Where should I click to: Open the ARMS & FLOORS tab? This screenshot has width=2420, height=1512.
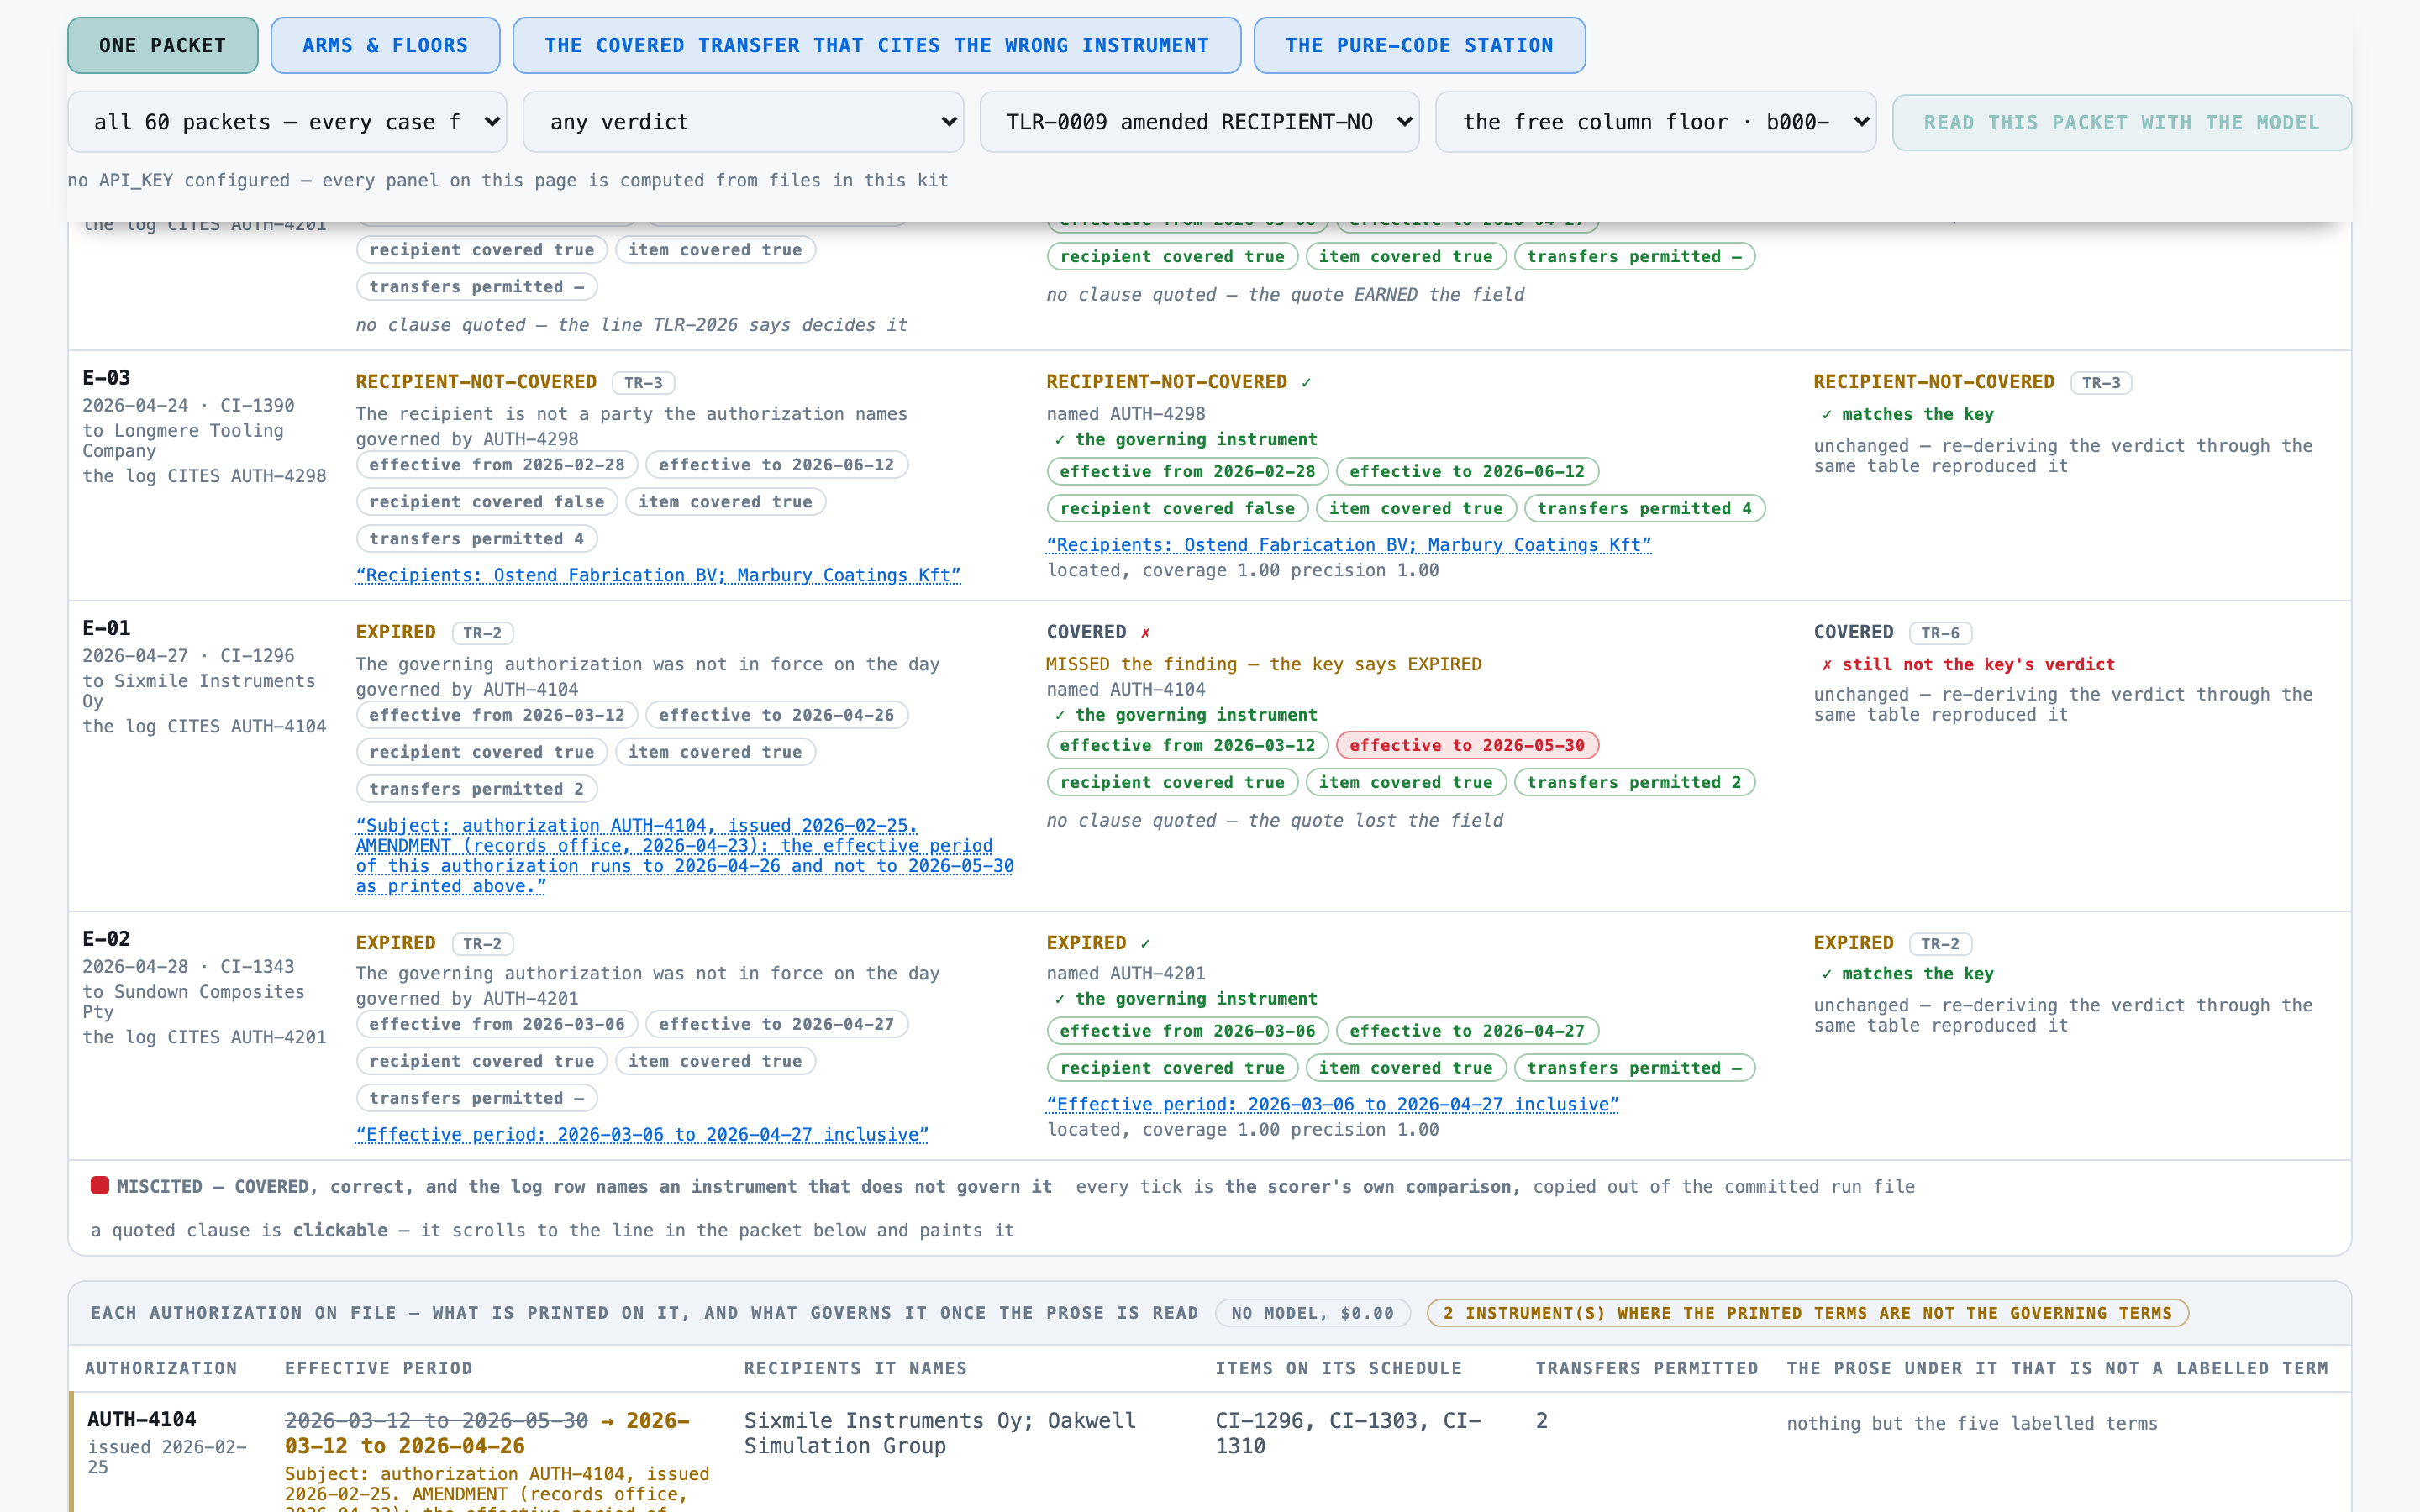pyautogui.click(x=385, y=45)
